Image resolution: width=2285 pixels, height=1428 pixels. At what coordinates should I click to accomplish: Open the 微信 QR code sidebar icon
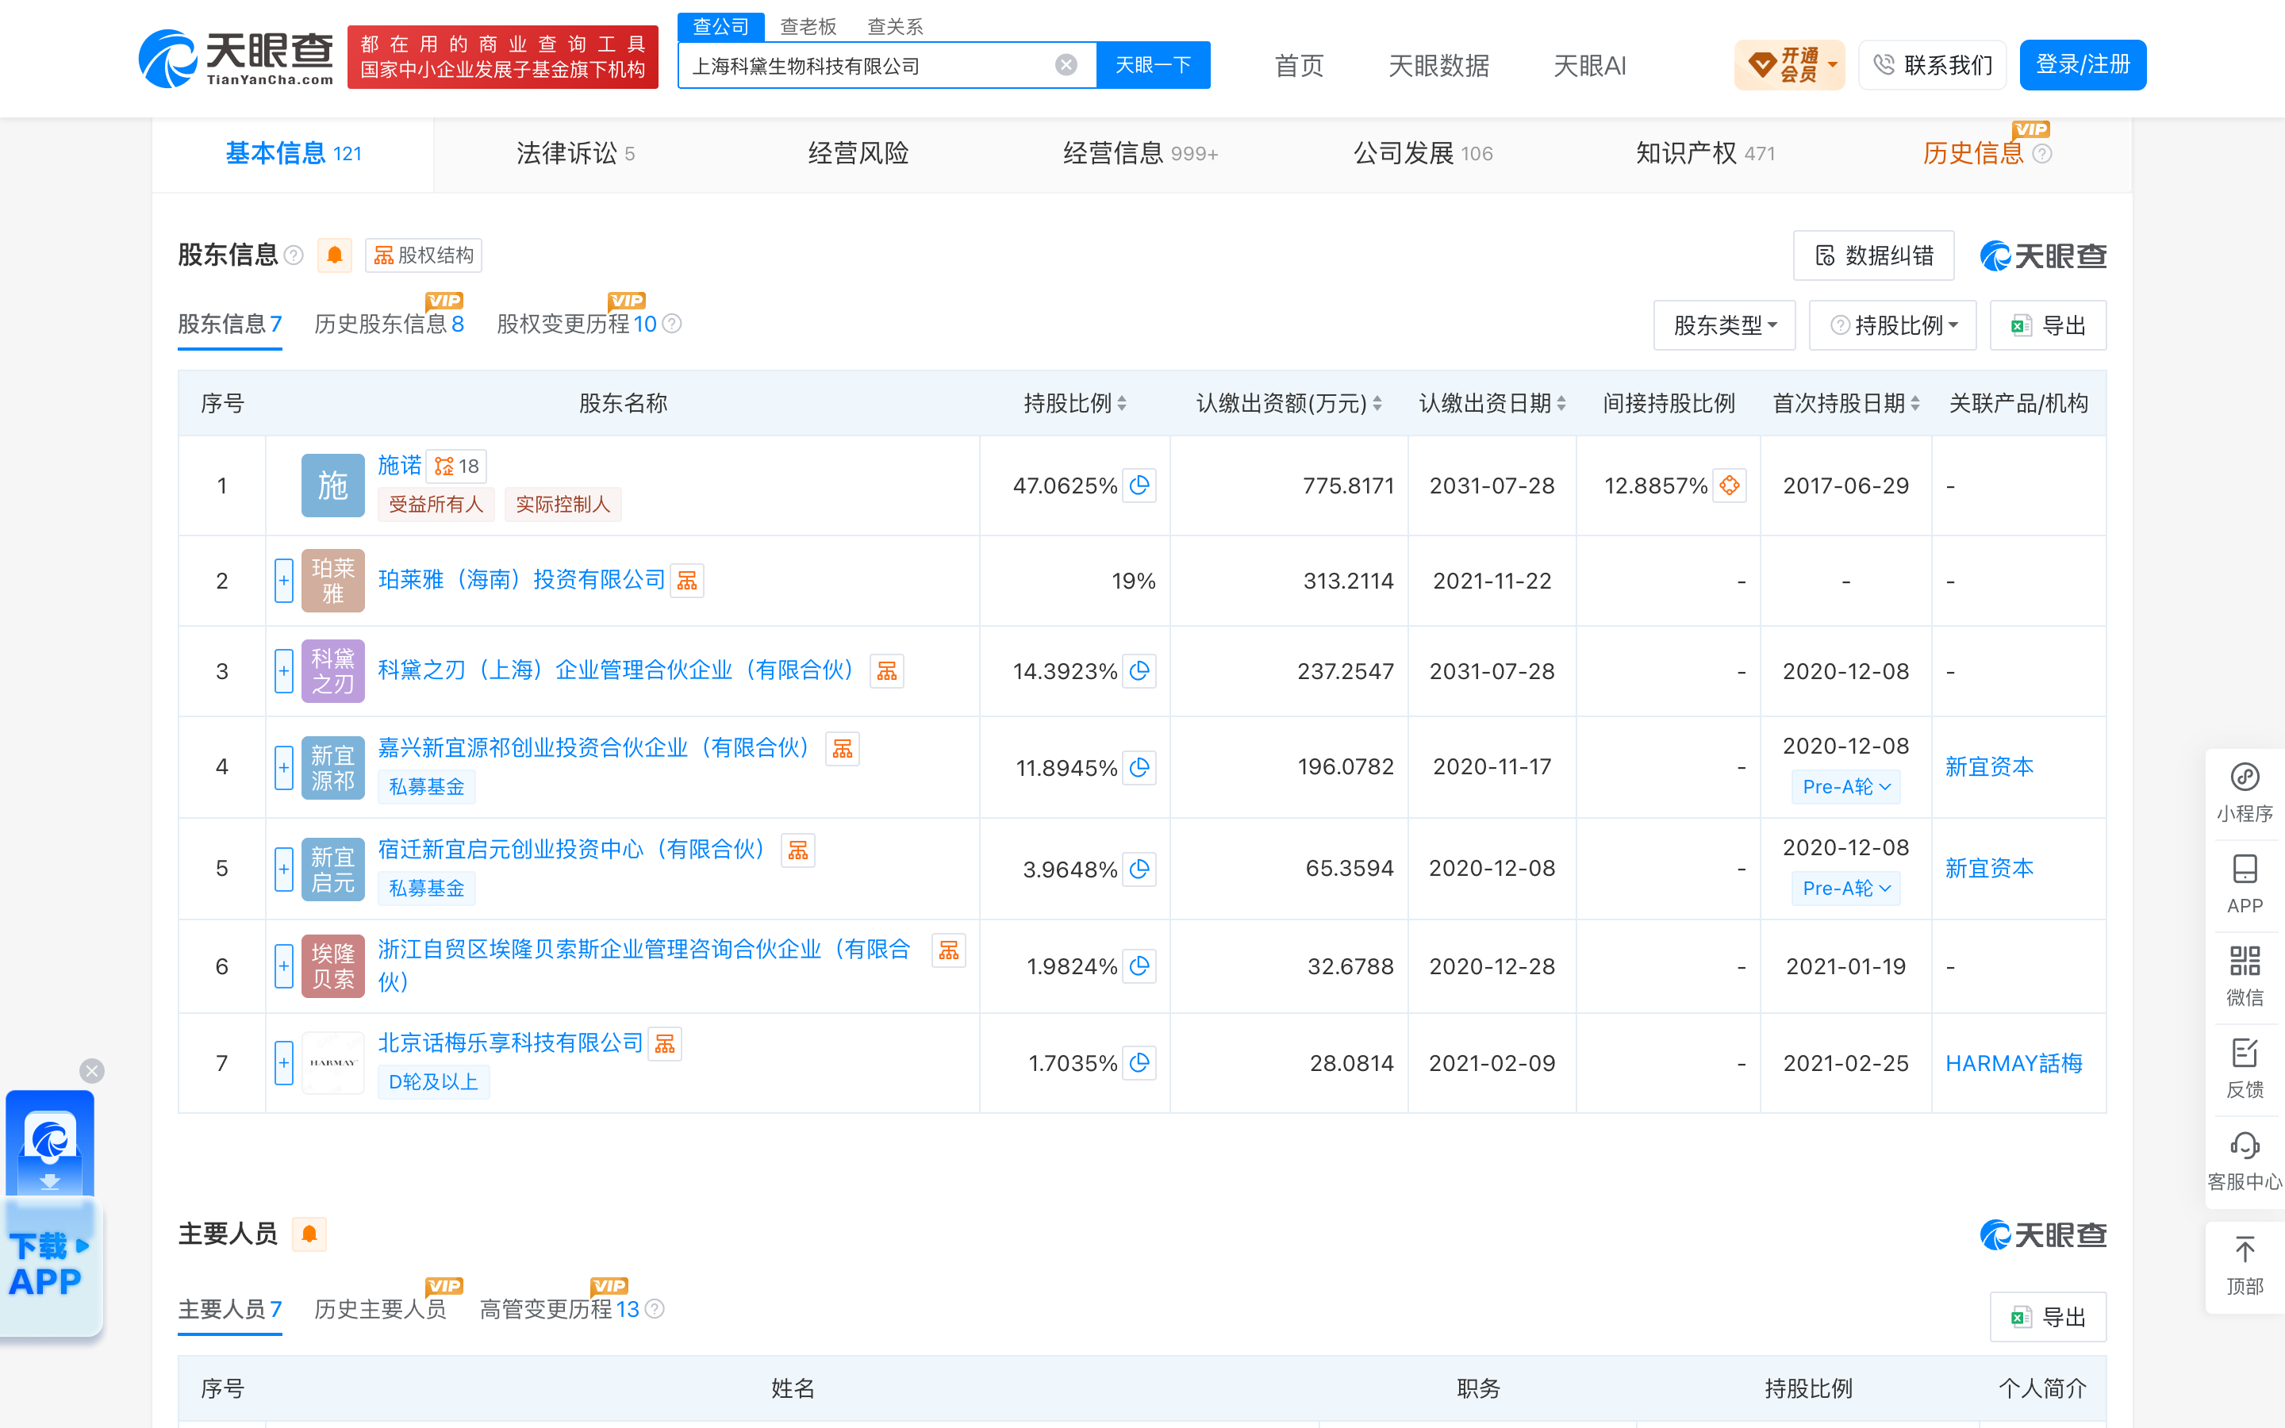(x=2245, y=976)
